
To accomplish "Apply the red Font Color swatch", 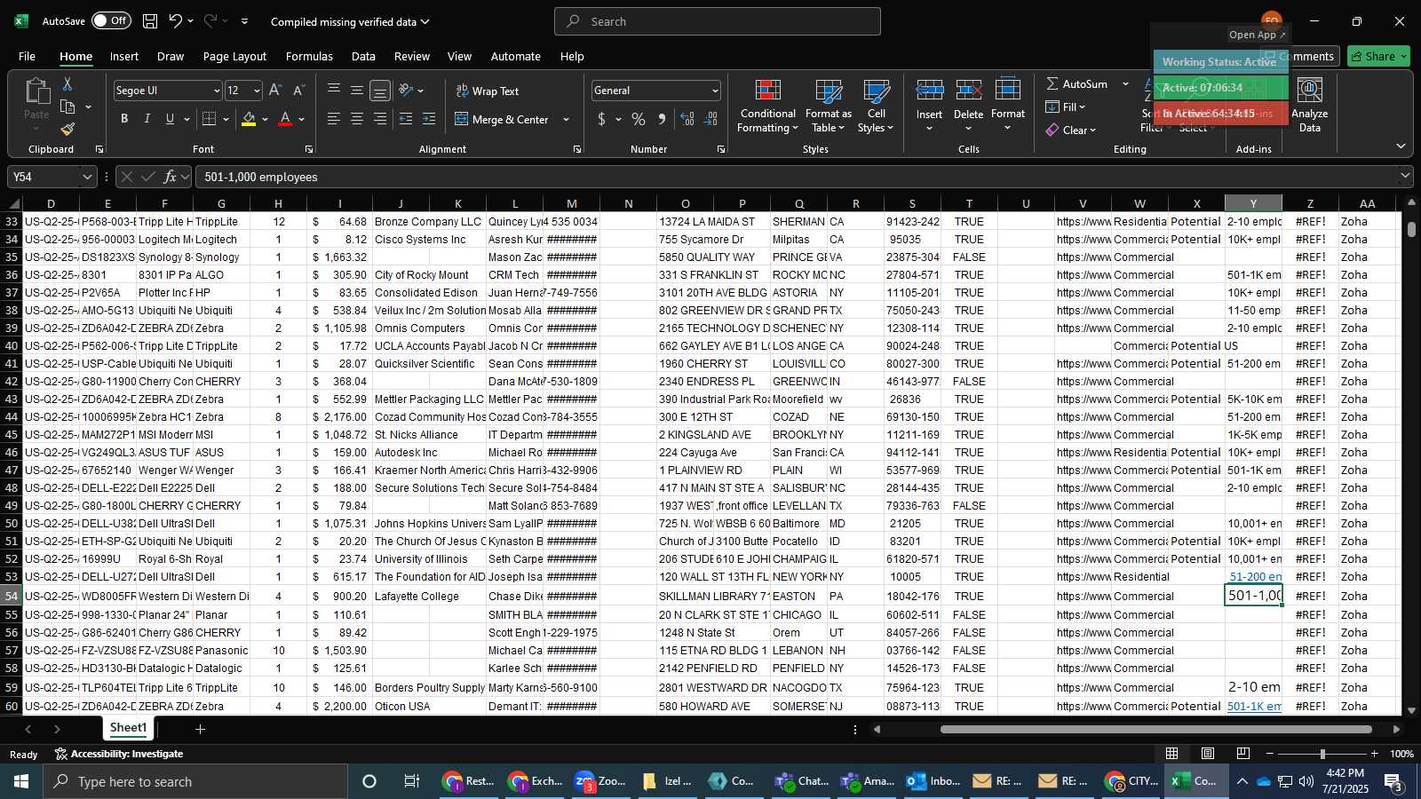I will (285, 119).
